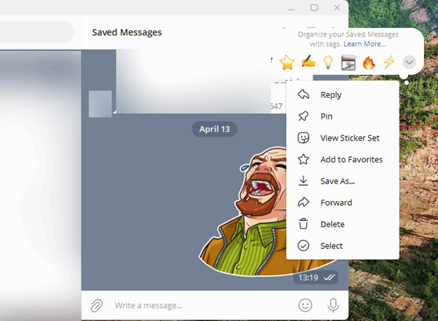This screenshot has height=321, width=438.
Task: Click the April 13 date badge
Action: tap(214, 129)
